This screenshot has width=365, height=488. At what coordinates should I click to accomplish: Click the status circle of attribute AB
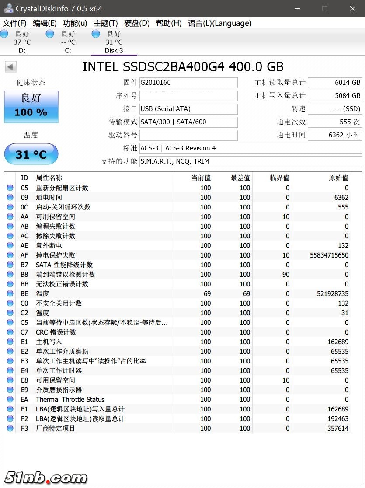coord(10,226)
